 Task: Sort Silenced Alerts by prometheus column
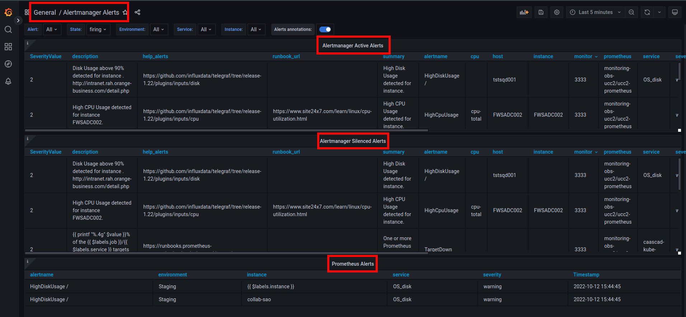[x=617, y=152]
